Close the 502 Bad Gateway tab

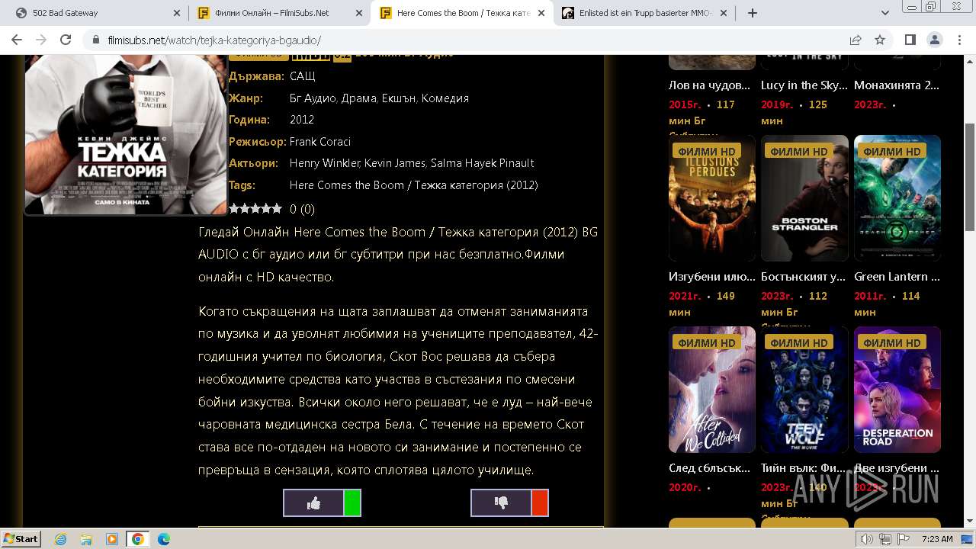(177, 13)
